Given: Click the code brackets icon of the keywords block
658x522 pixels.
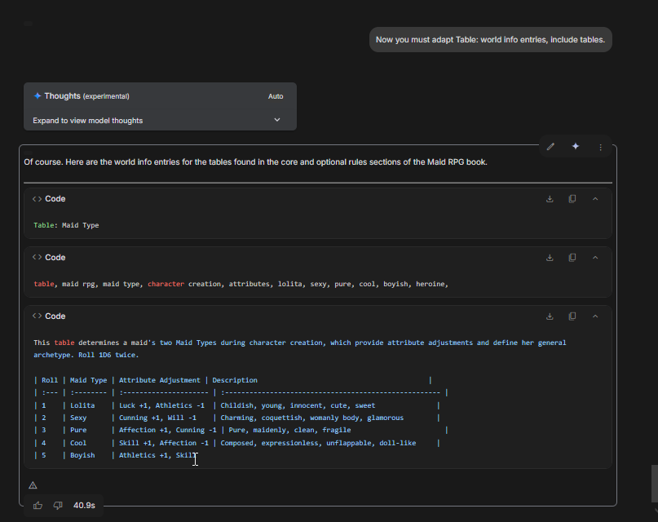Looking at the screenshot, I should pos(37,258).
